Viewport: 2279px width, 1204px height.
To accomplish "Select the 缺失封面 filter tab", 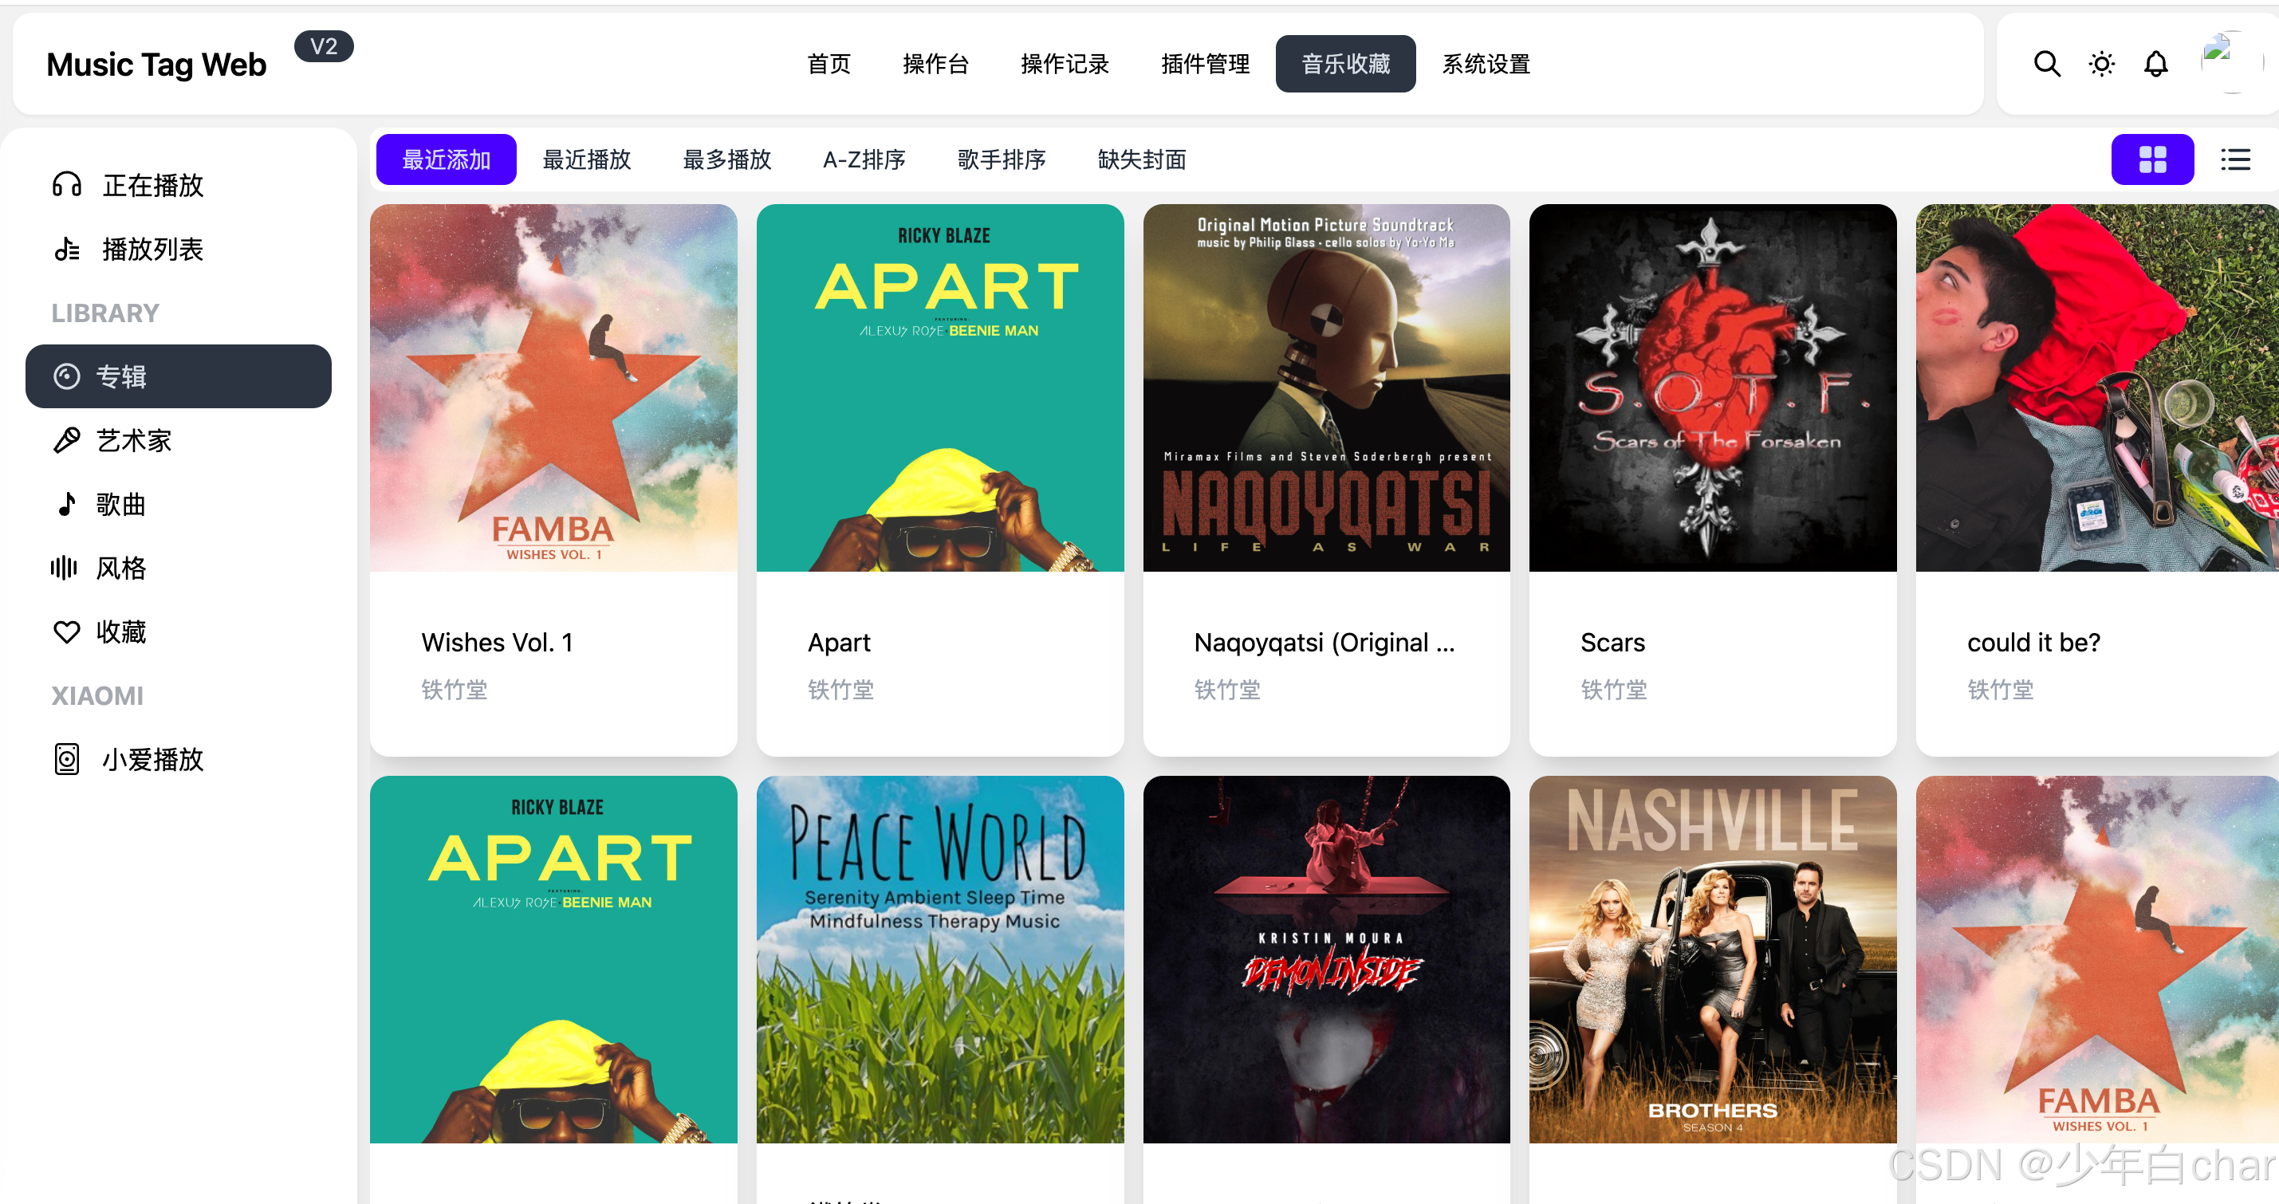I will pos(1141,159).
